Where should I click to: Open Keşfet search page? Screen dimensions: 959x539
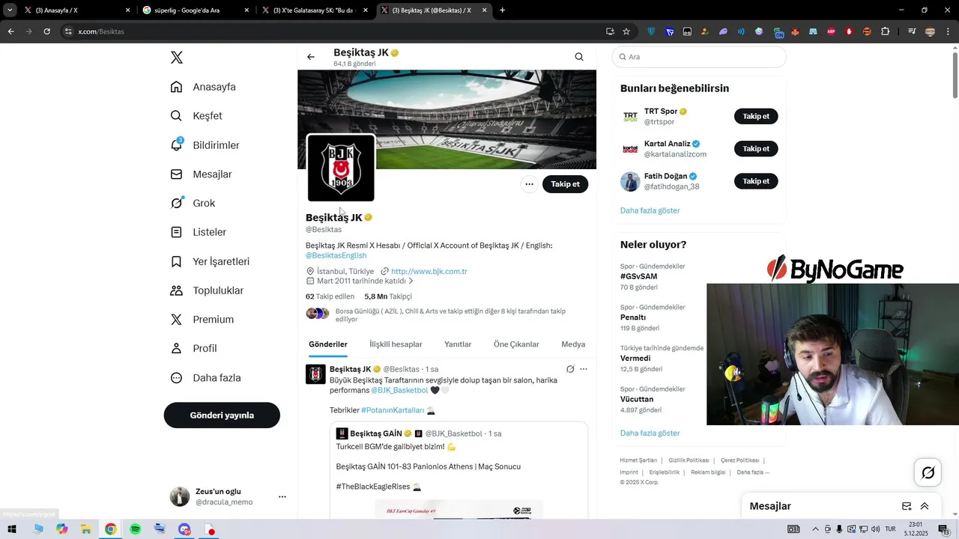[196, 116]
